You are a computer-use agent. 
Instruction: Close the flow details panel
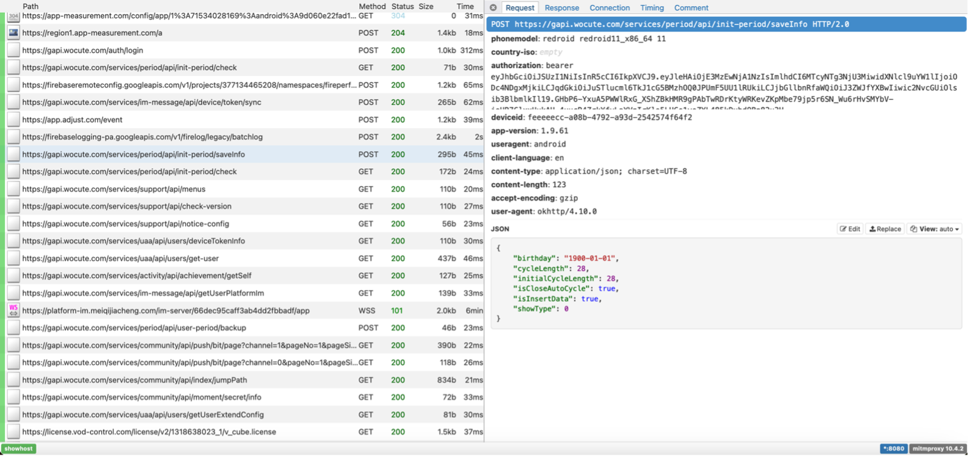493,8
